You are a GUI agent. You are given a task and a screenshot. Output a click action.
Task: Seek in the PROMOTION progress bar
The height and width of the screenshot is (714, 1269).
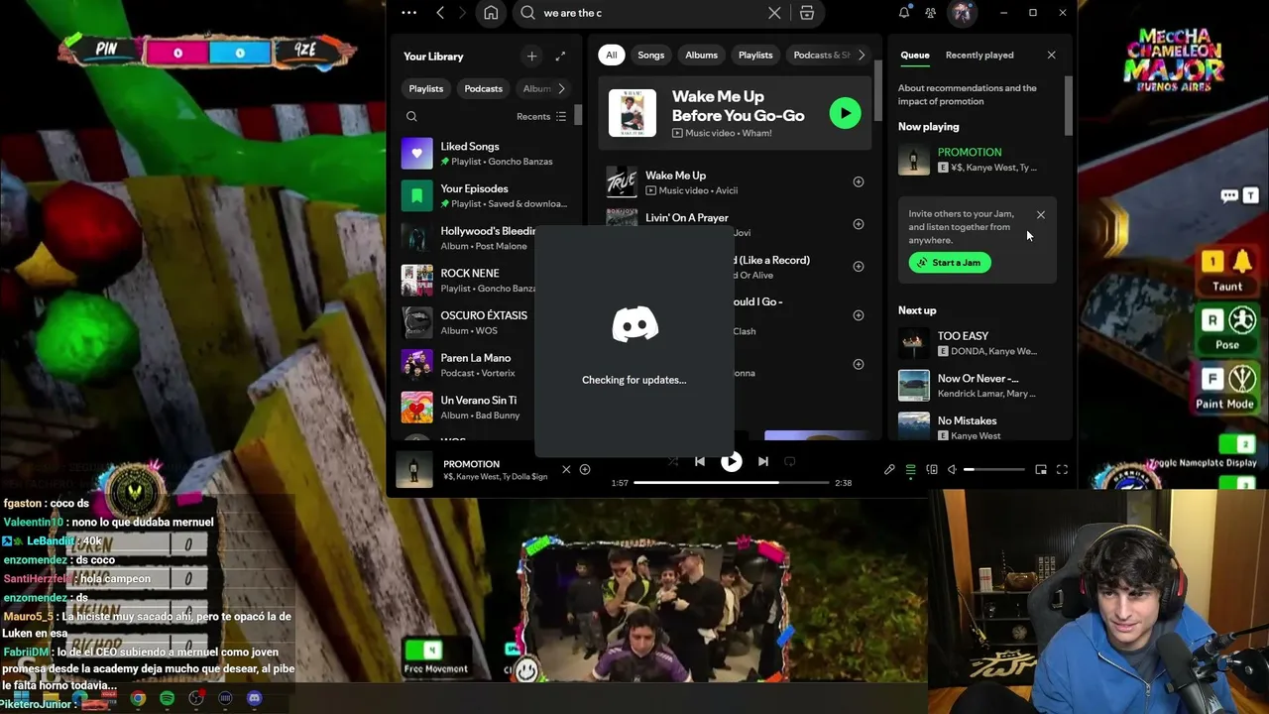pyautogui.click(x=731, y=483)
